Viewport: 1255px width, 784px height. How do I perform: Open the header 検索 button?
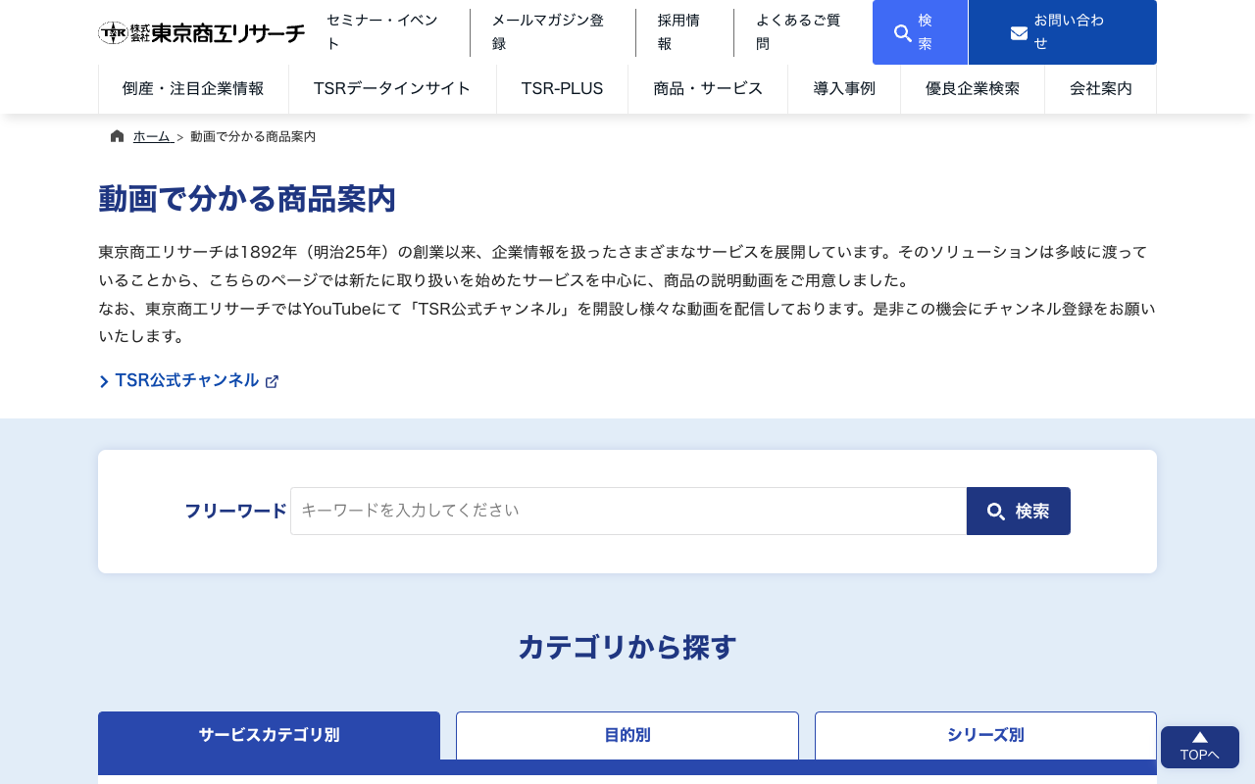click(920, 32)
